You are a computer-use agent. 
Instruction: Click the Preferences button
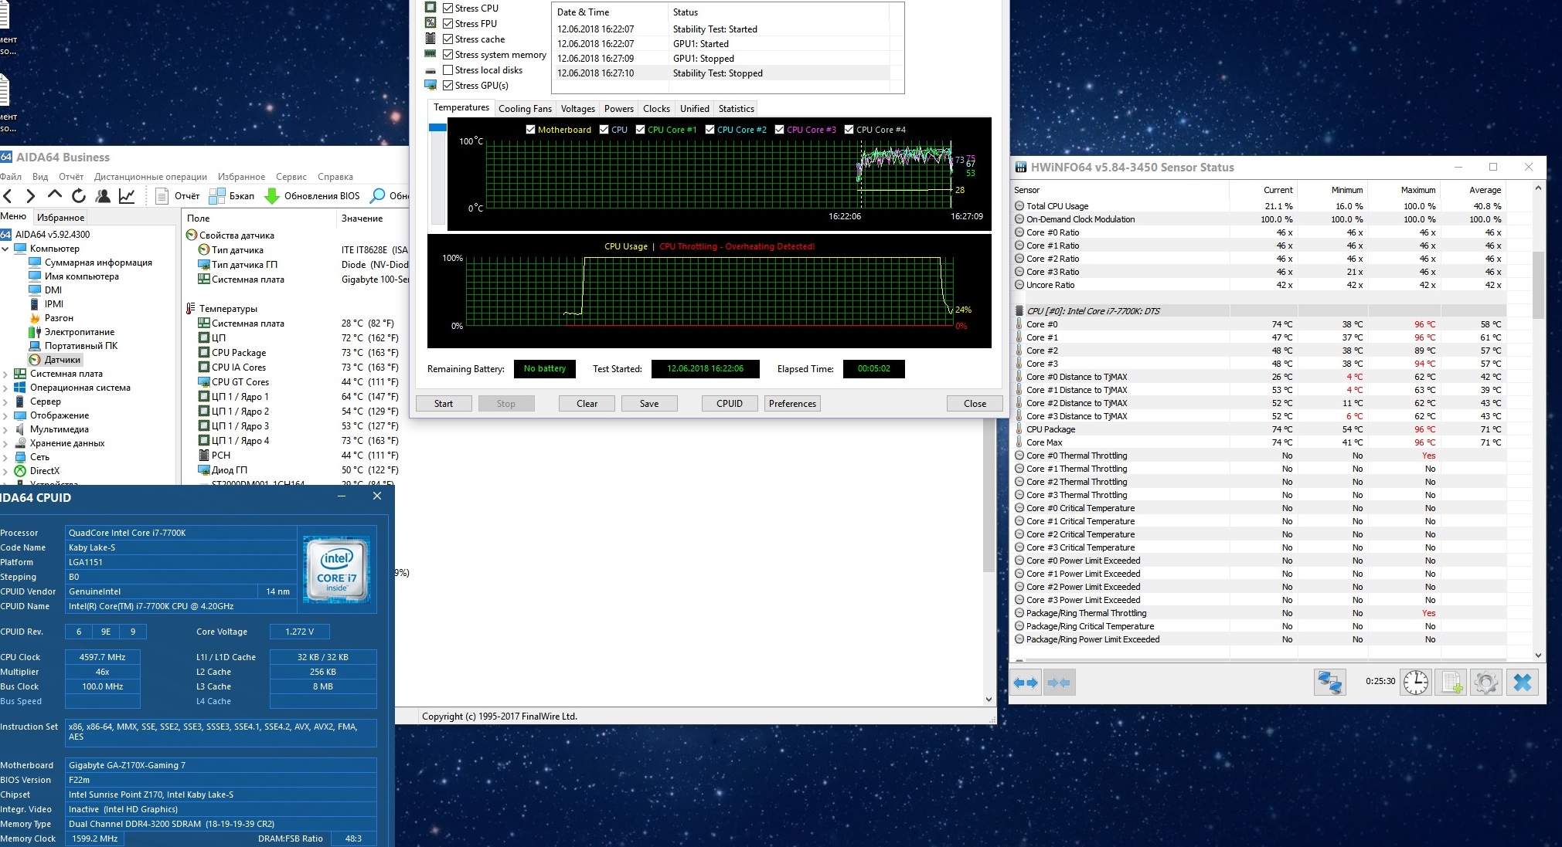792,404
